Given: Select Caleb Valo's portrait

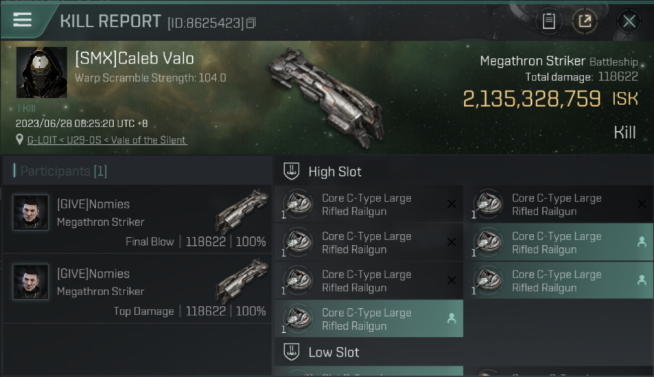Looking at the screenshot, I should tap(42, 72).
